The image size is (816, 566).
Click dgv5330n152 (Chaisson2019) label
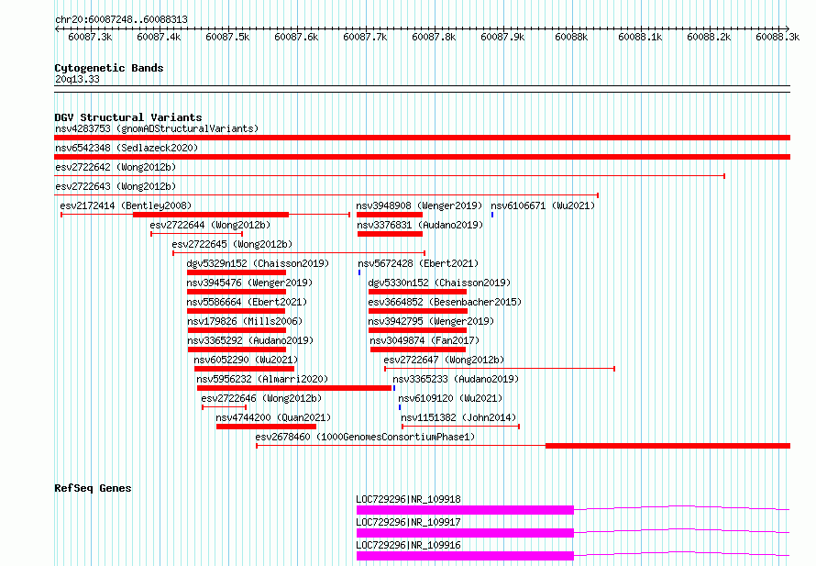439,283
